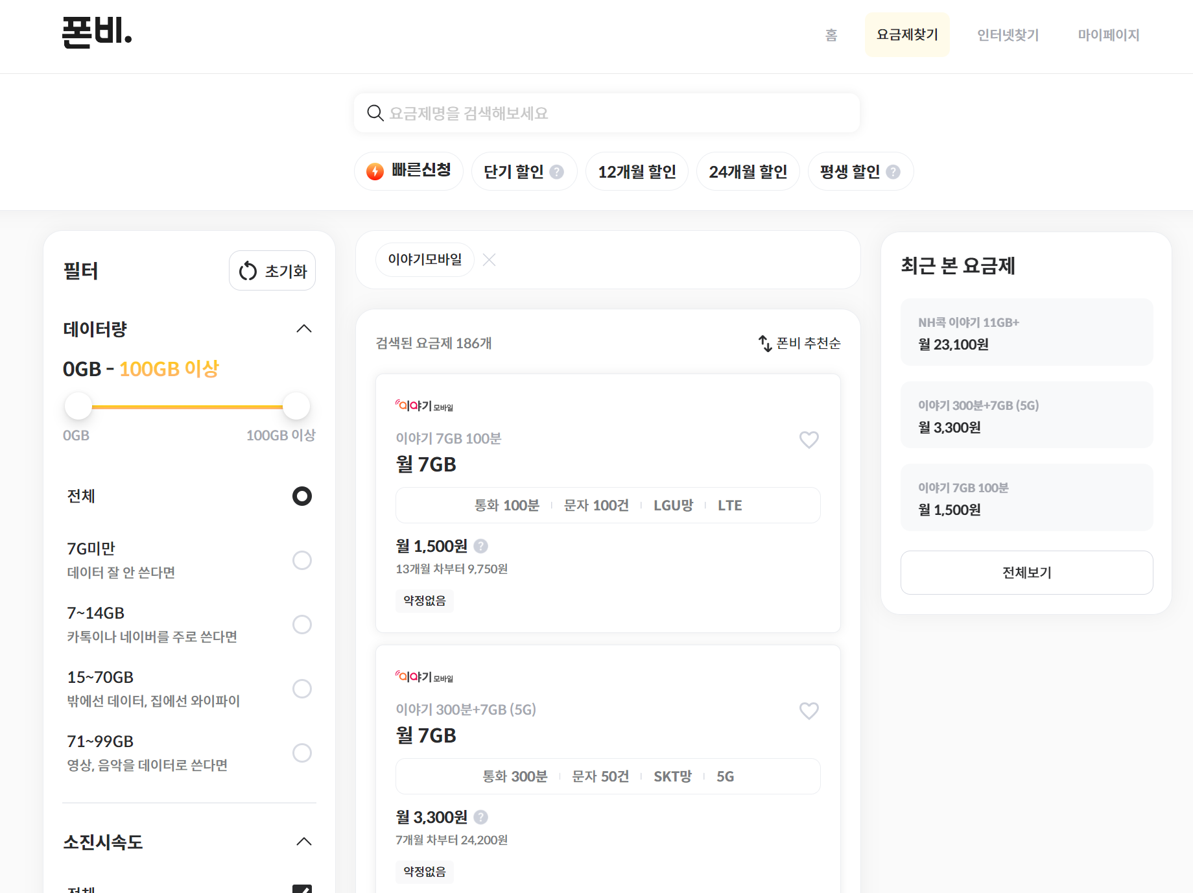Click the 통화 100분 spec

(506, 505)
